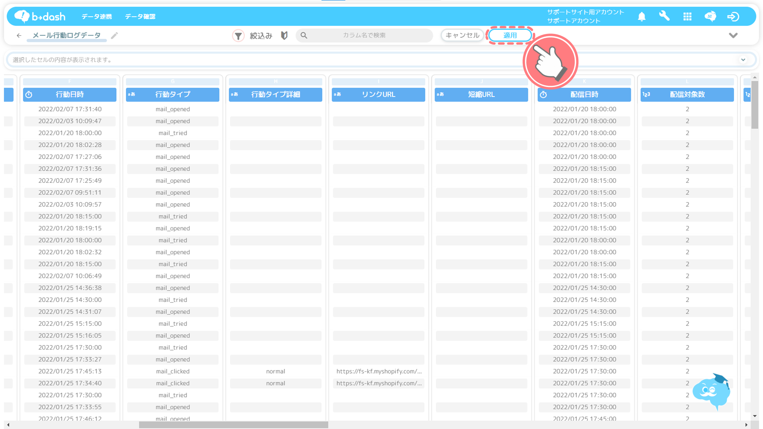763x429 pixels.
Task: Click the beginner guide mark icon
Action: coord(284,35)
